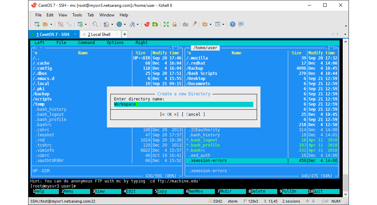Launch Xftp from the green toolbar icon
Viewport: 377px width, 205px height.
point(155,24)
